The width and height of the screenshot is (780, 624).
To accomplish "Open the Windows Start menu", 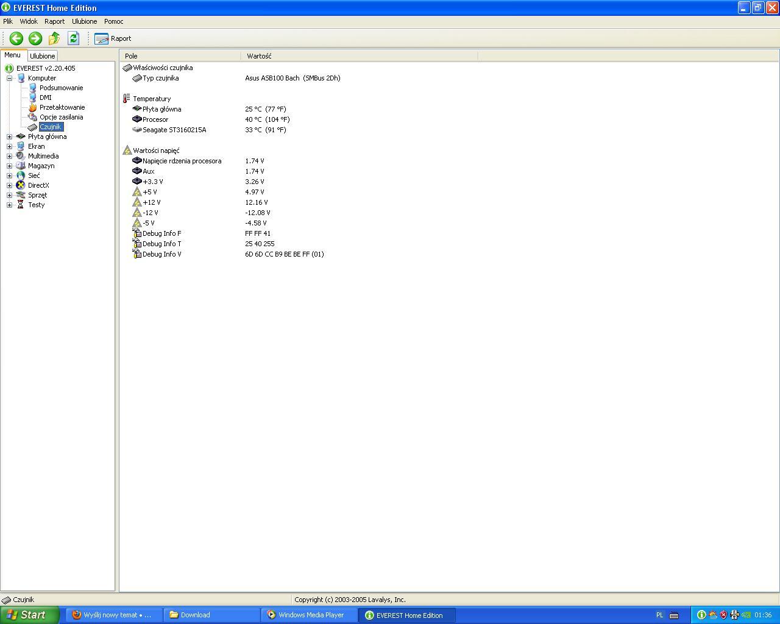I will [30, 615].
